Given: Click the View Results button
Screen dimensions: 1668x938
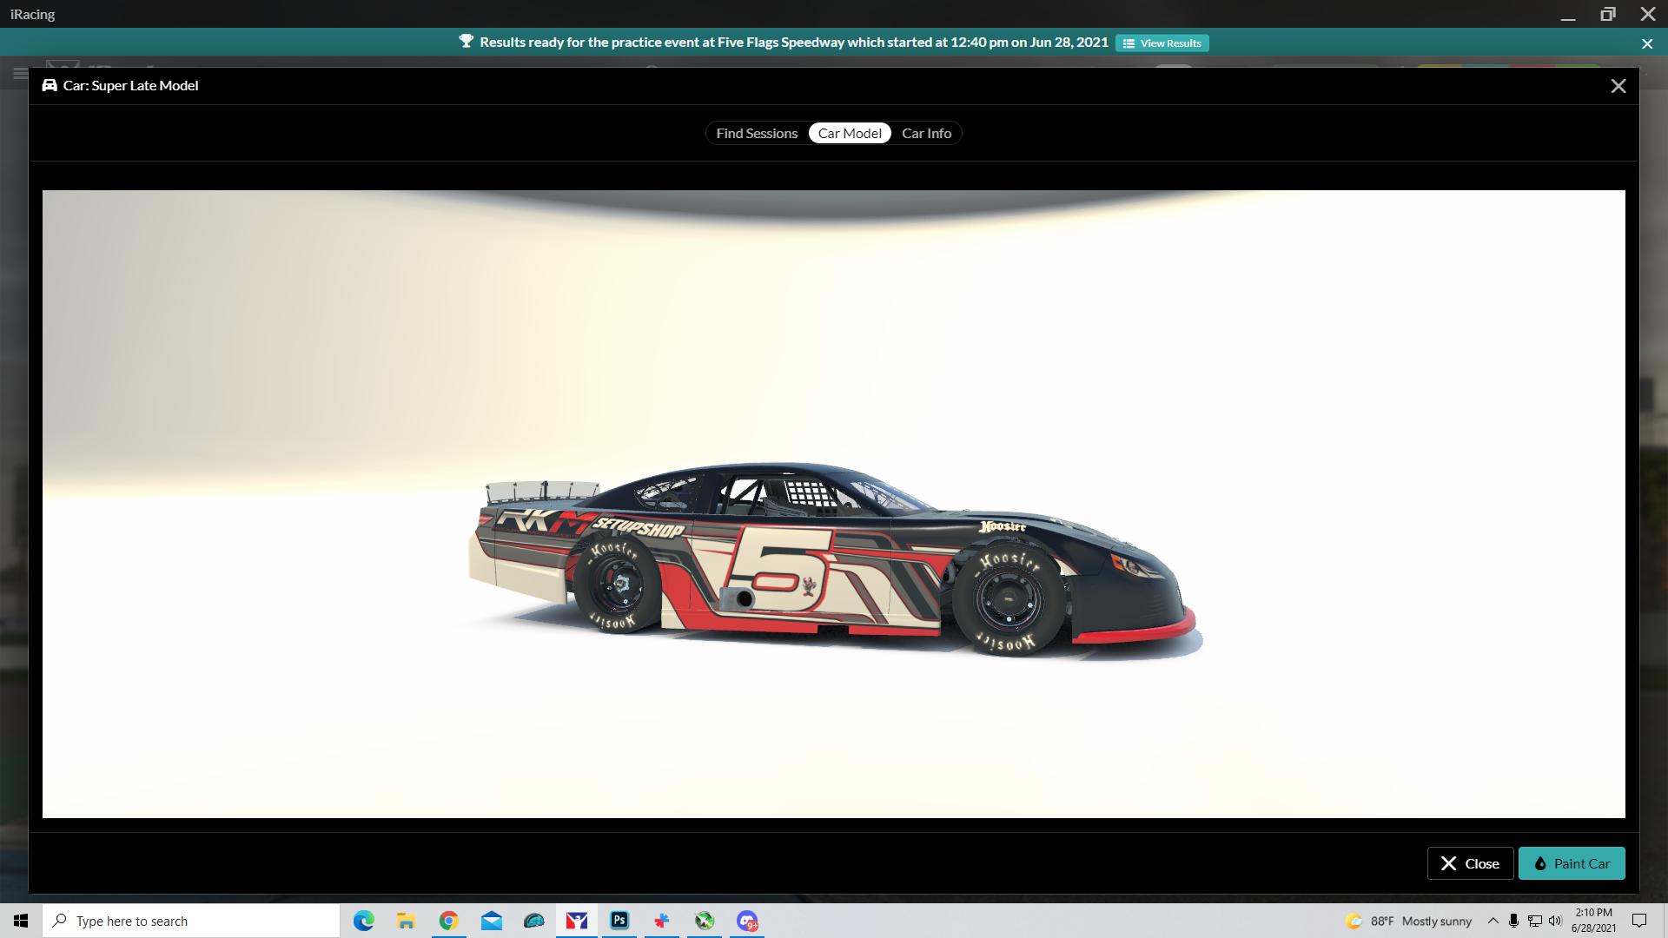Looking at the screenshot, I should point(1162,43).
